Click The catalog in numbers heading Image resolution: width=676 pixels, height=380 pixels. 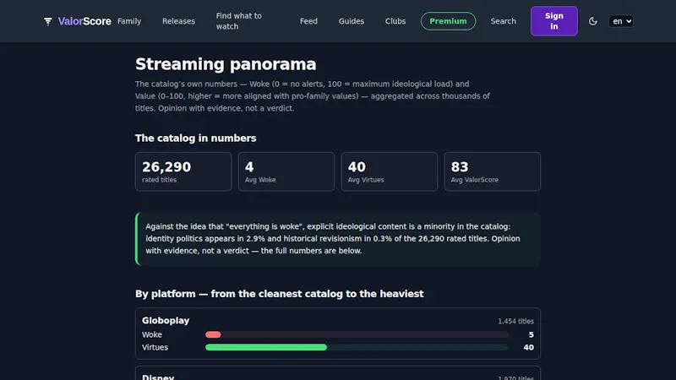[x=196, y=138]
